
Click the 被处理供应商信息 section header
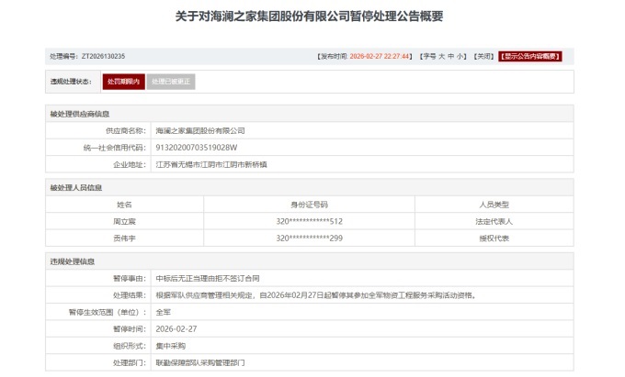[80, 114]
